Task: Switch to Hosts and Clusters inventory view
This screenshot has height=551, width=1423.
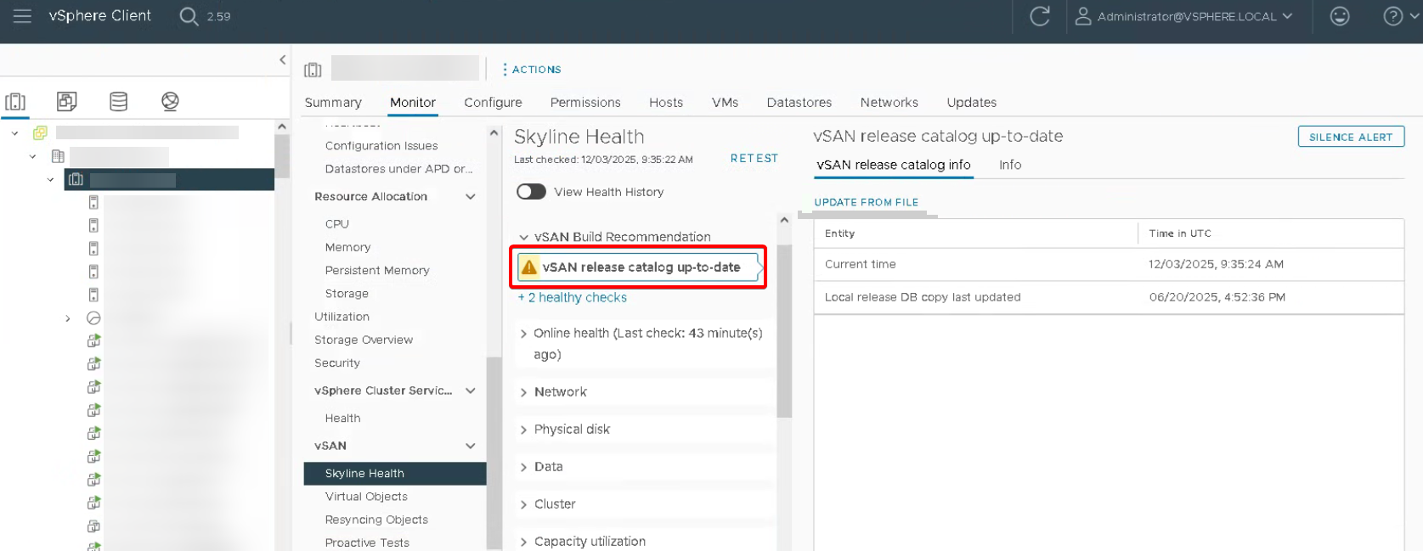Action: 15,102
